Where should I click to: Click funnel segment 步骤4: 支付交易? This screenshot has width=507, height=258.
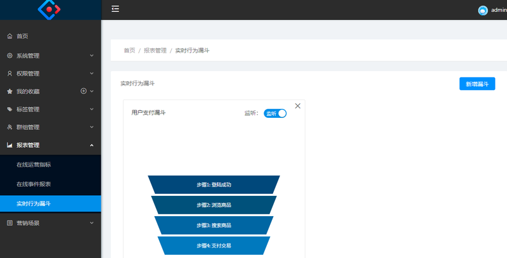[x=214, y=246]
